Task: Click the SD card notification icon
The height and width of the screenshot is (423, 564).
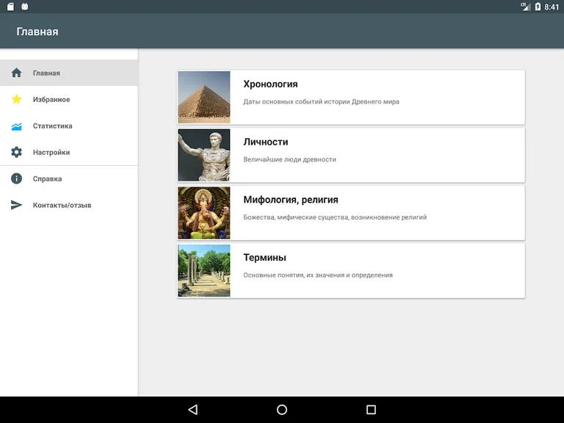Action: tap(10, 7)
